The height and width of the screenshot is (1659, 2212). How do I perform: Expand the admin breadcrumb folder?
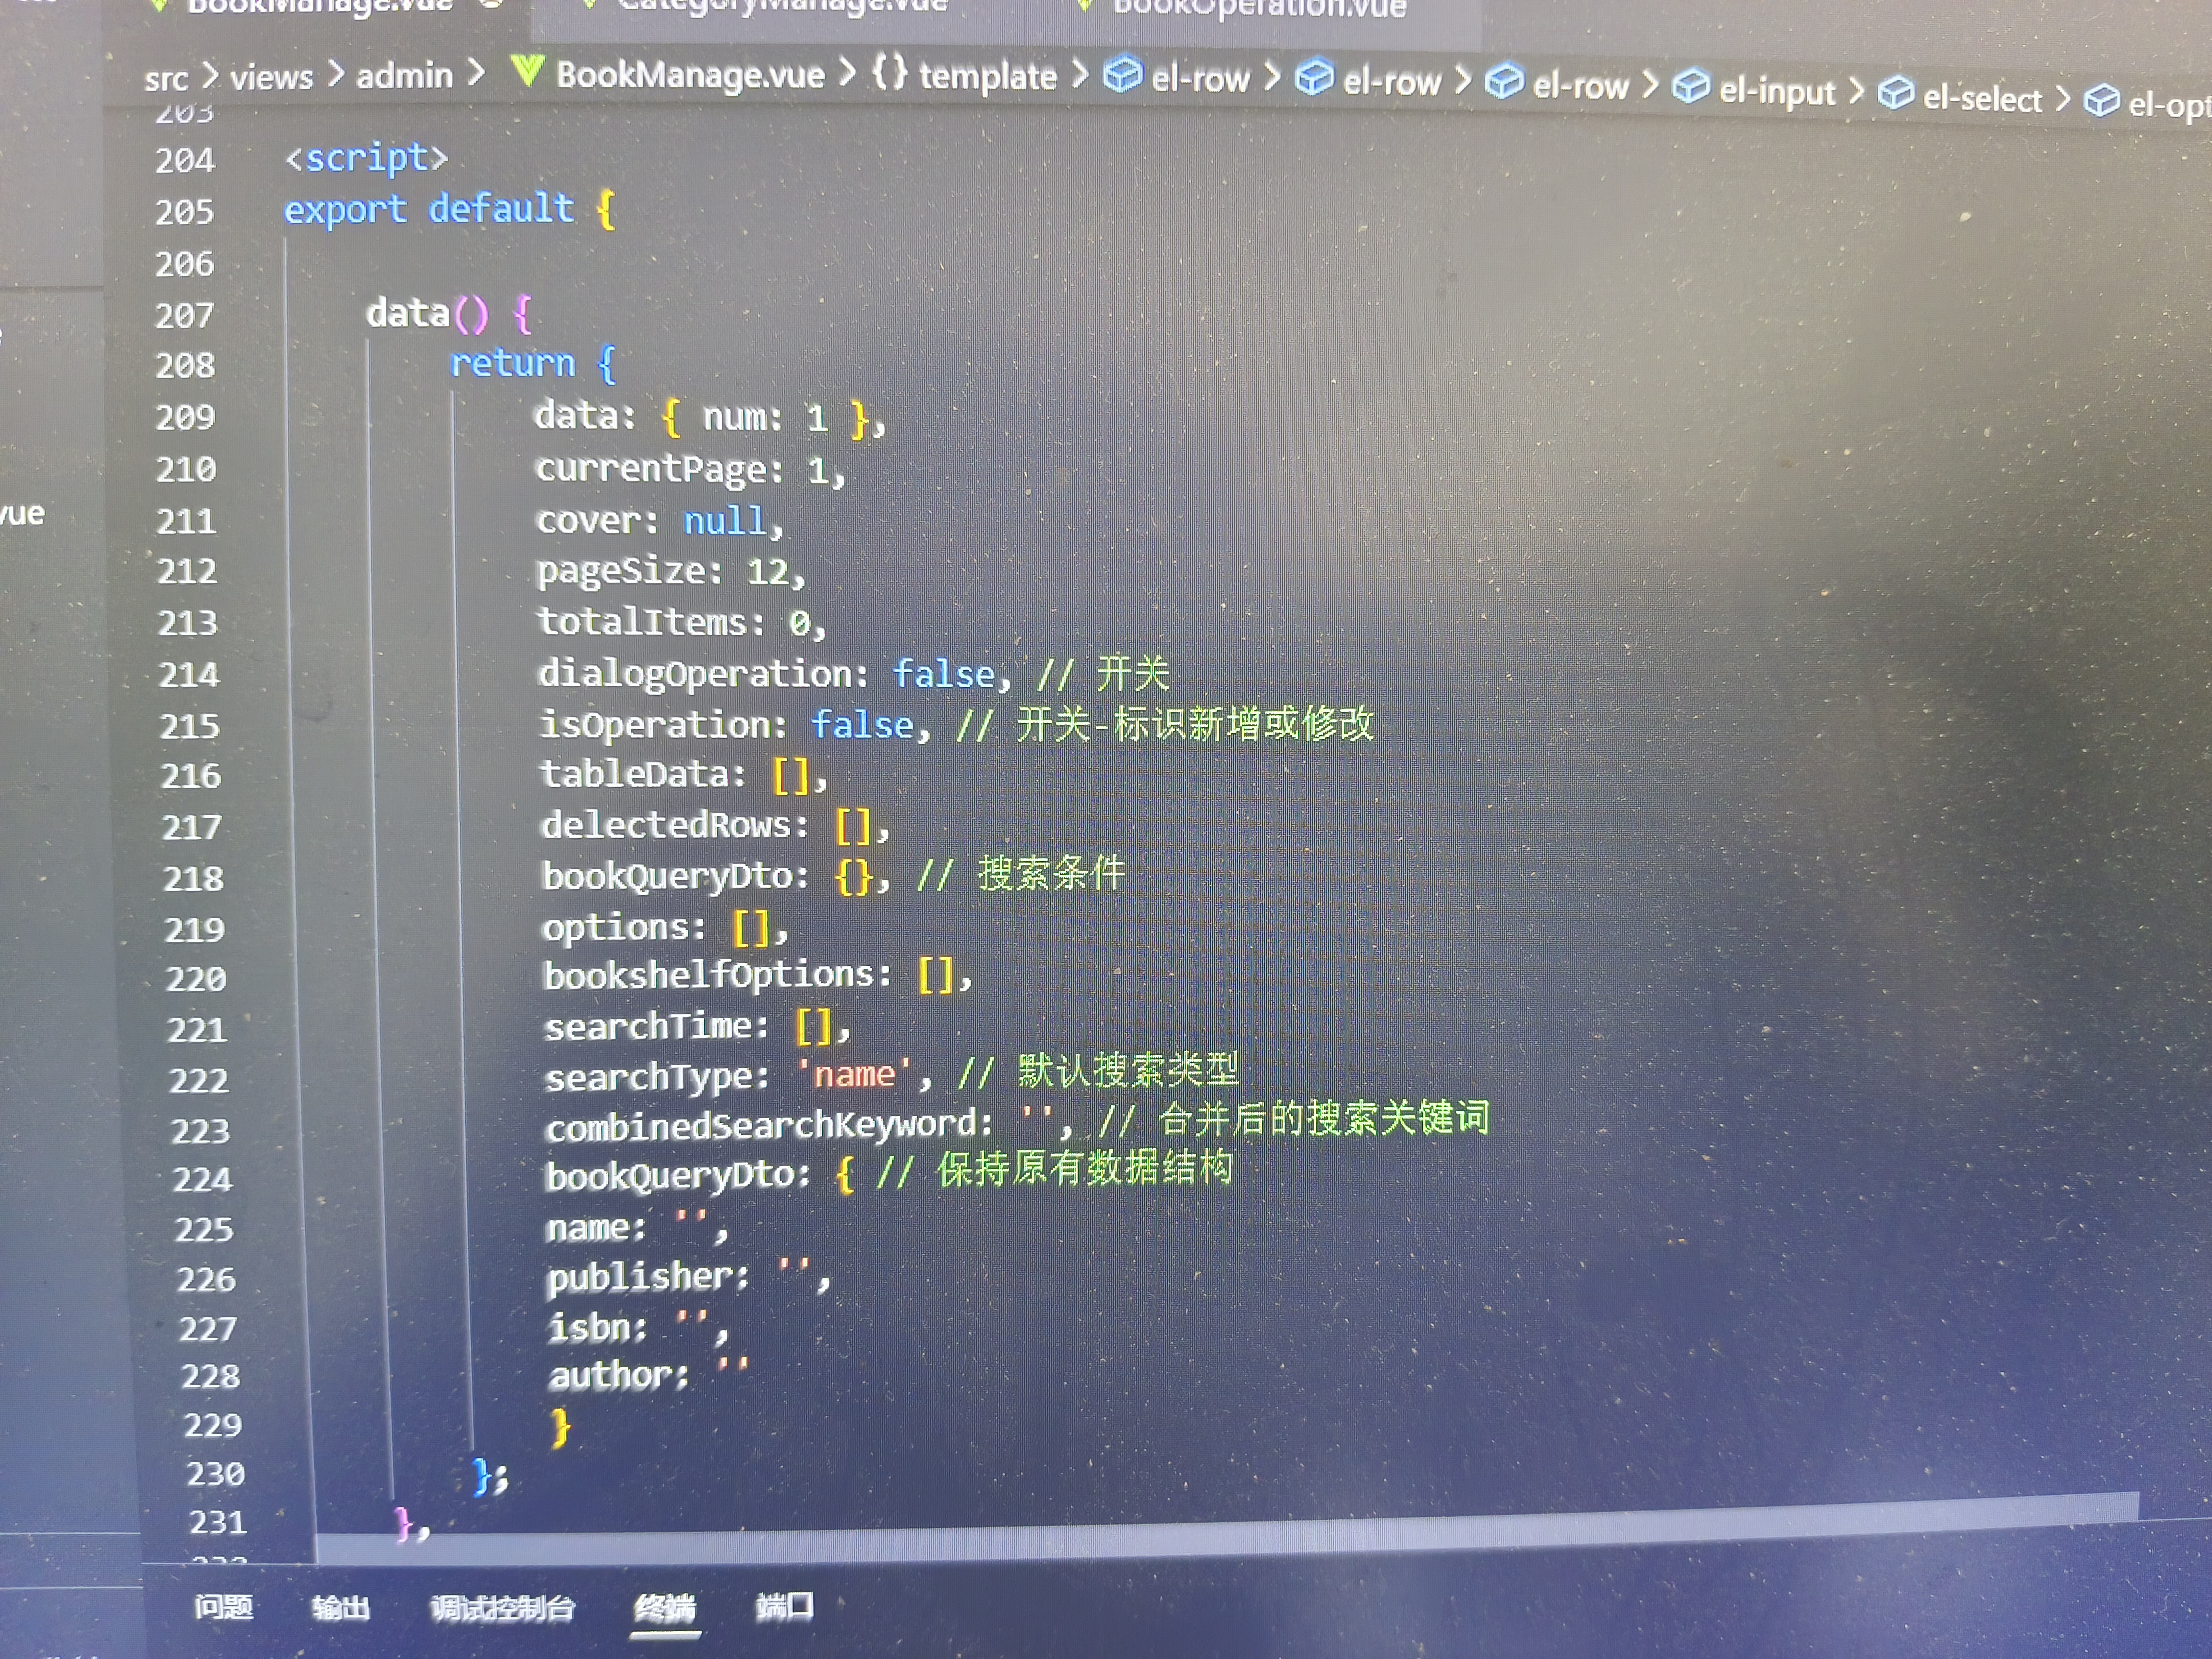pos(404,76)
